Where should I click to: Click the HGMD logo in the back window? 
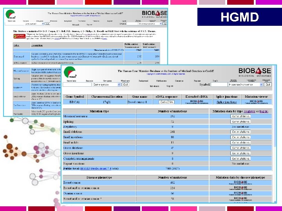coord(11,14)
